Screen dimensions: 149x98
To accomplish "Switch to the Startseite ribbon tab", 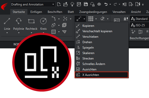I will (x=19, y=12).
